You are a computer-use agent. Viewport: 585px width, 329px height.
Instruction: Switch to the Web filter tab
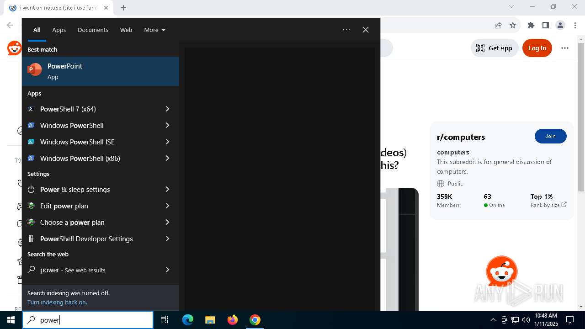[x=126, y=30]
